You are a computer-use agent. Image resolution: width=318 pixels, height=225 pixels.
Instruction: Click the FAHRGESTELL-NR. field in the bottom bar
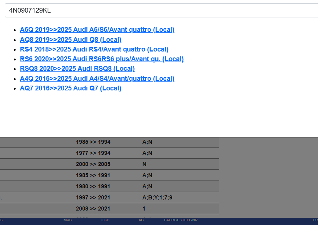click(x=181, y=220)
